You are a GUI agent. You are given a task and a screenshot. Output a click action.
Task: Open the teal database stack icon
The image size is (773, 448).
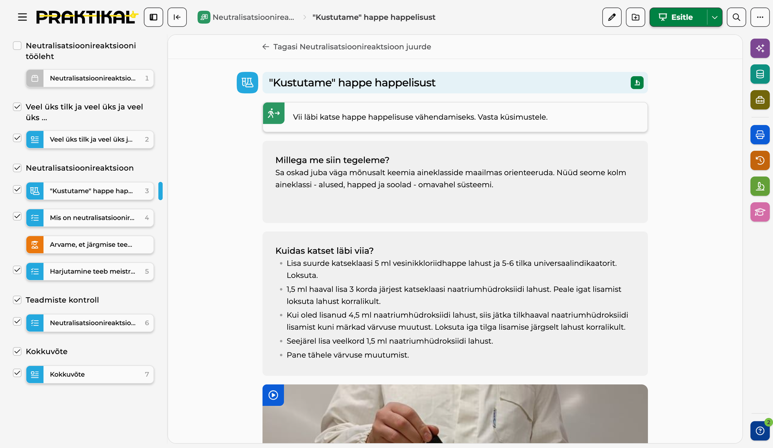point(760,74)
